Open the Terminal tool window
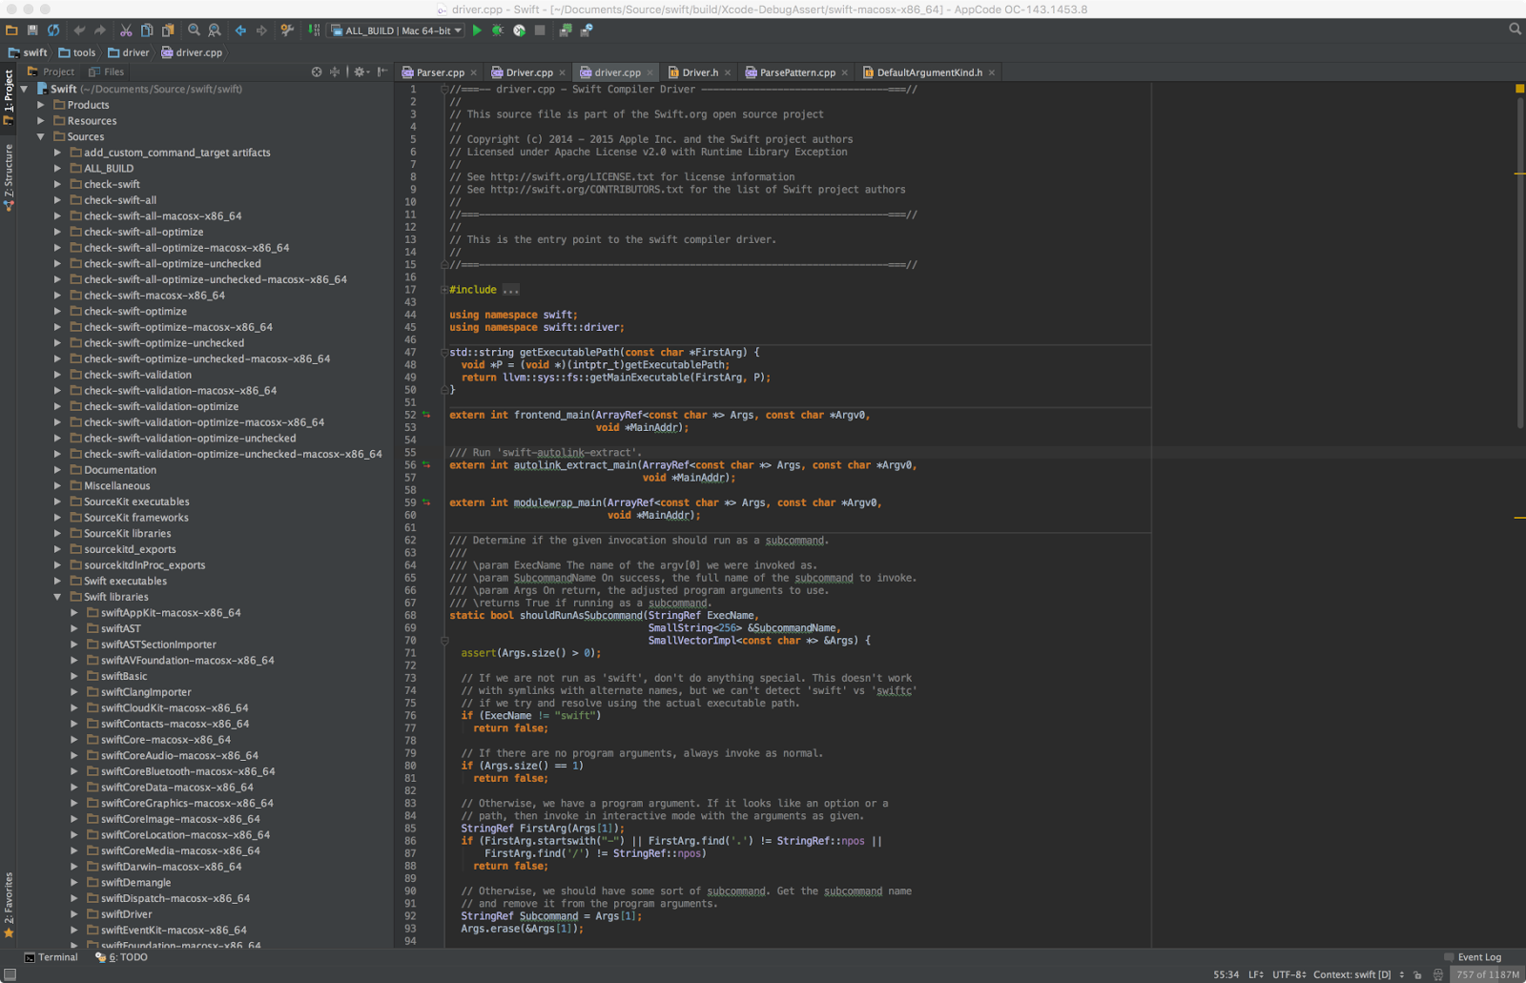1526x983 pixels. coord(52,957)
